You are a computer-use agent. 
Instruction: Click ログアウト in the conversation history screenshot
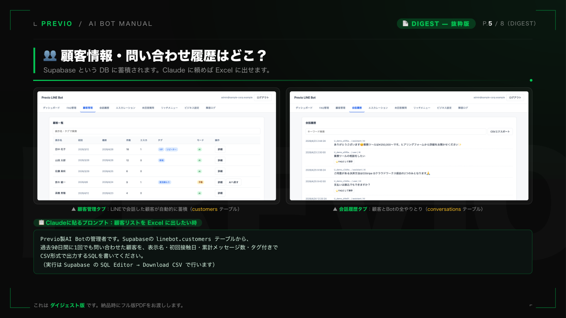click(515, 98)
